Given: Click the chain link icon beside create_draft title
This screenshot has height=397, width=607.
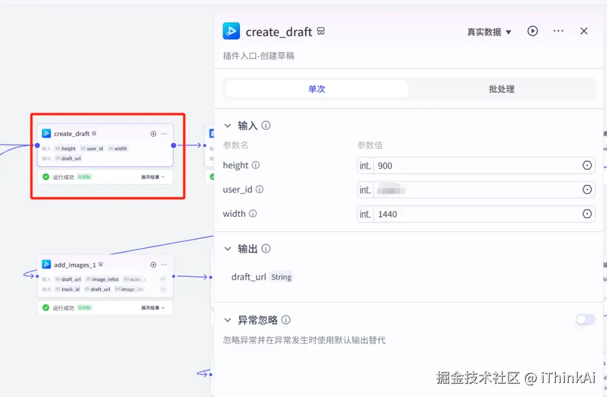Looking at the screenshot, I should point(320,31).
